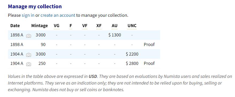Open camera icon for 1904 A 3000 mintage
The width and height of the screenshot is (235, 97).
coord(29,55)
